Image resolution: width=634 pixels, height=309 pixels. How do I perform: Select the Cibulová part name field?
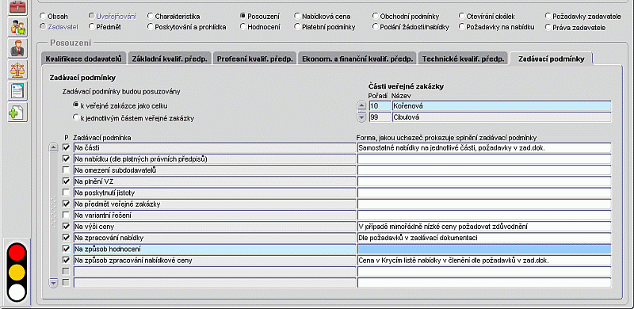click(502, 117)
